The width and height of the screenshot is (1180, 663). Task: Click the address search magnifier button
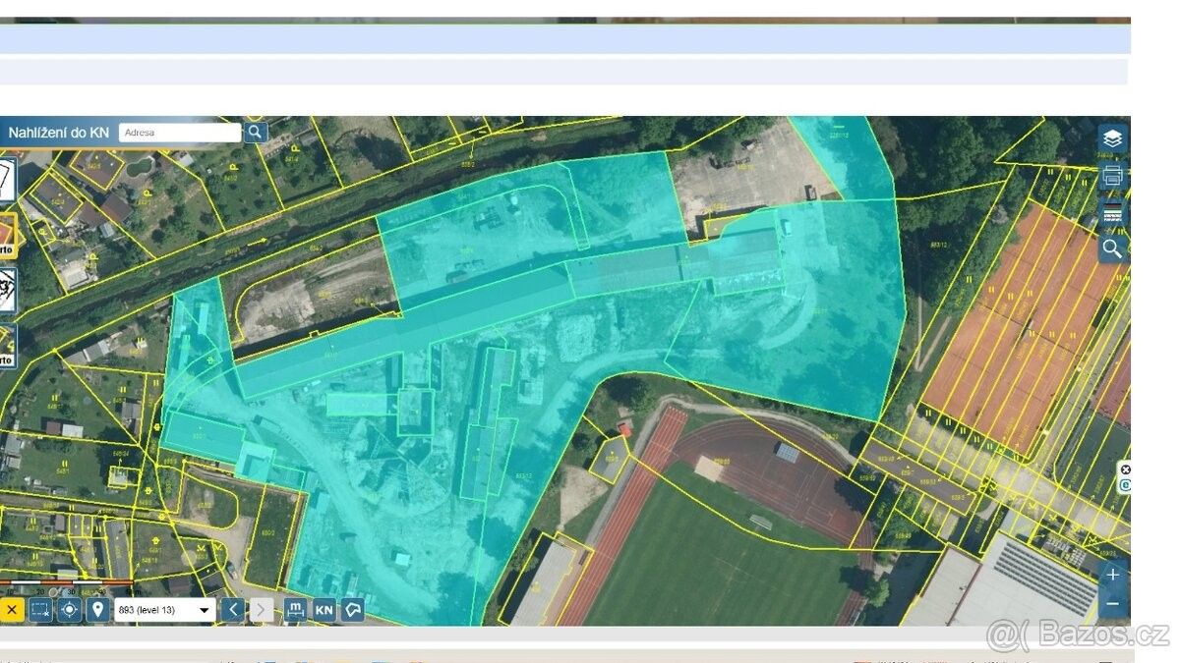click(x=256, y=132)
